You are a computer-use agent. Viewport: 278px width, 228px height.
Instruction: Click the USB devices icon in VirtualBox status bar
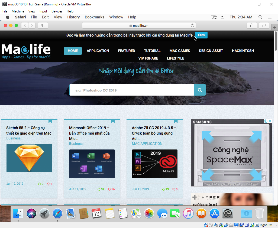click(x=226, y=225)
